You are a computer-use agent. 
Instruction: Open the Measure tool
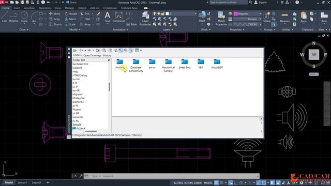(284, 17)
